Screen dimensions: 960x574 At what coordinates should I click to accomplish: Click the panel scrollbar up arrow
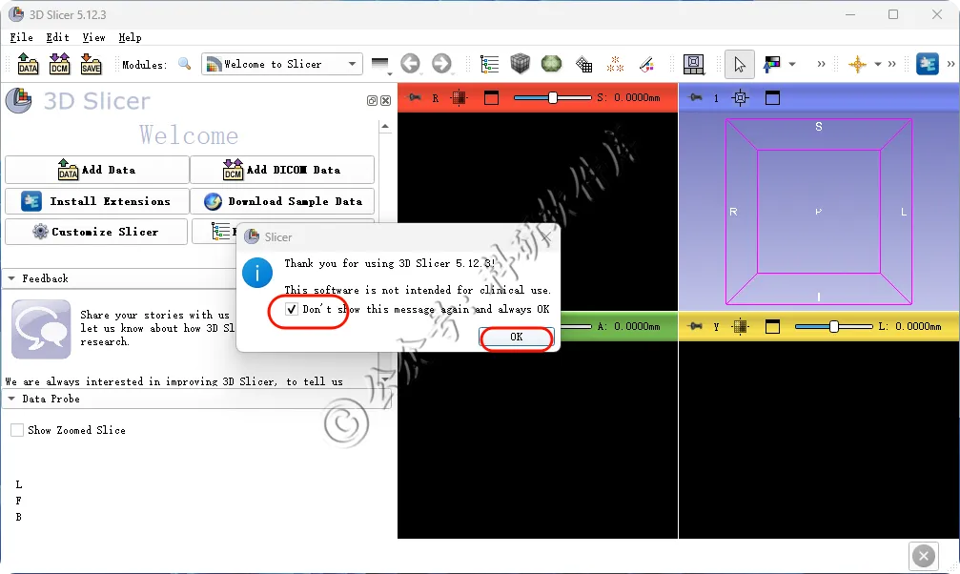point(385,127)
